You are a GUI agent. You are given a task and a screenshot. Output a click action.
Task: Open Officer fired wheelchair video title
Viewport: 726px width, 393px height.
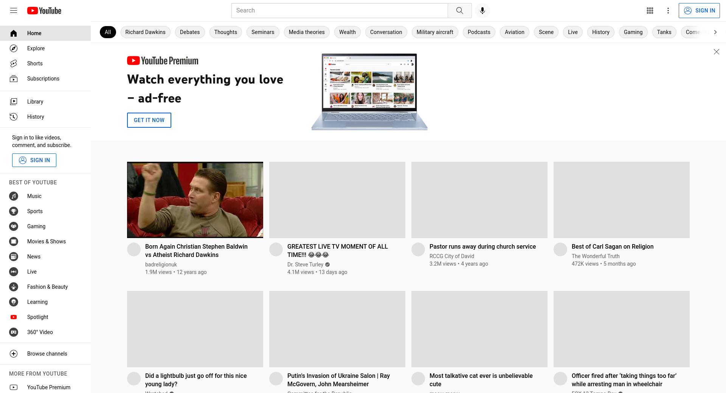tap(624, 380)
